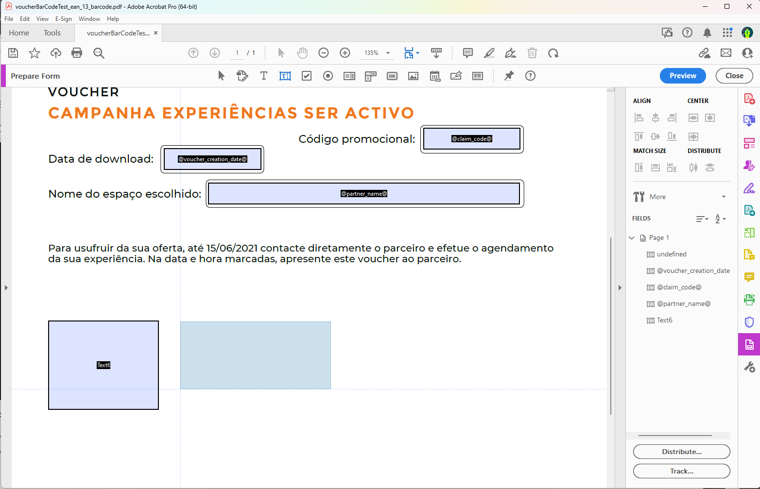This screenshot has height=489, width=760.
Task: Click the Distribute... button
Action: pos(681,452)
